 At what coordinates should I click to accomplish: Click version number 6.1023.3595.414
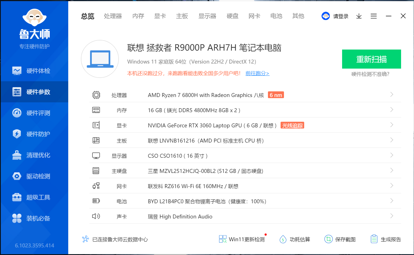(35, 245)
